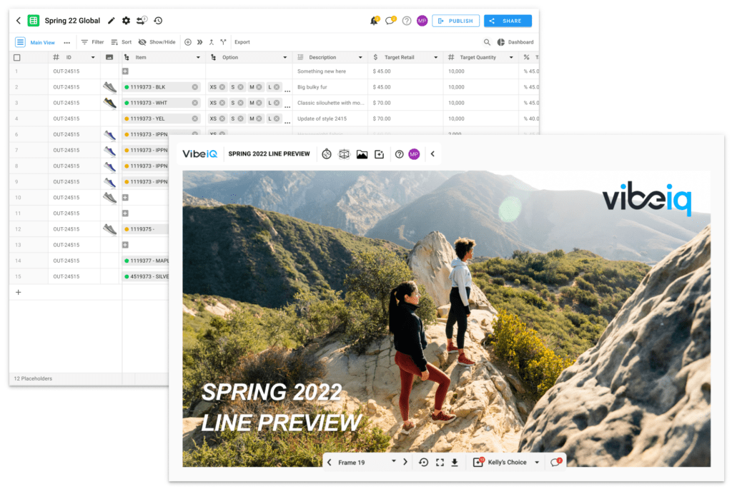Image resolution: width=732 pixels, height=489 pixels.
Task: Add a new row with the plus sign
Action: [19, 292]
